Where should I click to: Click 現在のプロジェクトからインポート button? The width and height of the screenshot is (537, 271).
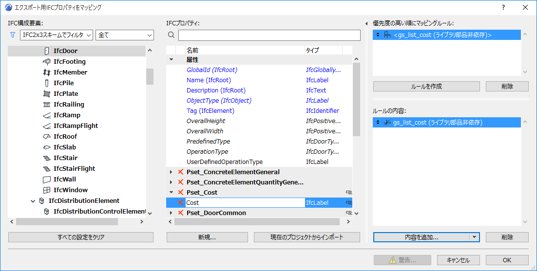pos(307,237)
